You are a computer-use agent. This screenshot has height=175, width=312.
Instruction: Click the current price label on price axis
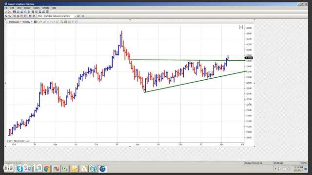click(249, 58)
